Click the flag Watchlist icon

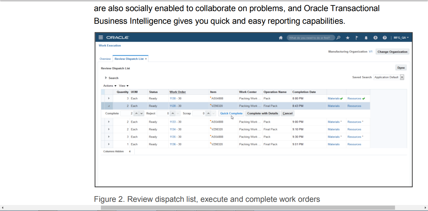coord(356,37)
